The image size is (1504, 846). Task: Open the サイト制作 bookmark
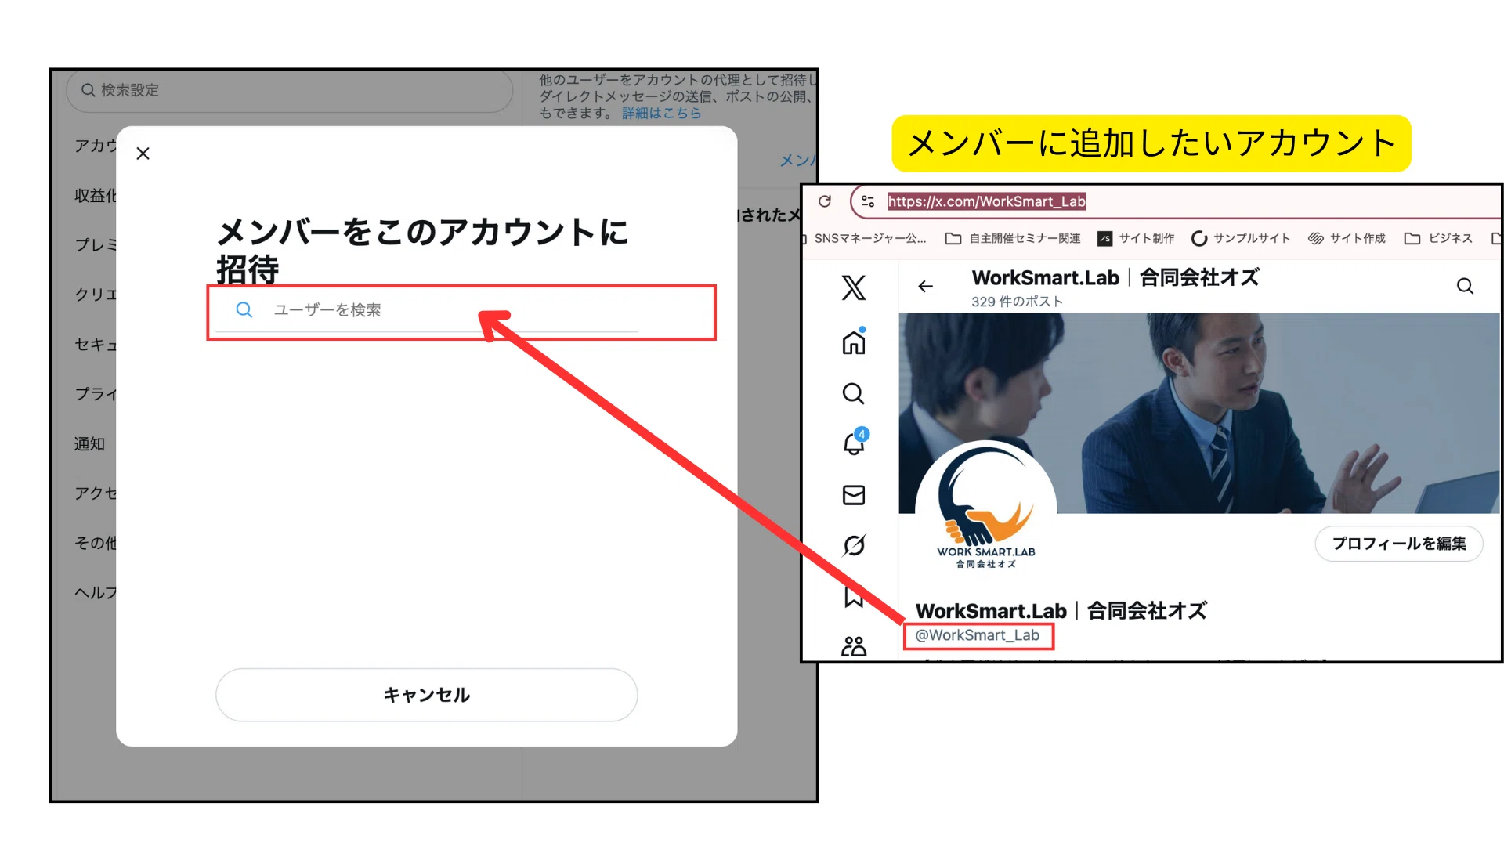pos(1136,238)
